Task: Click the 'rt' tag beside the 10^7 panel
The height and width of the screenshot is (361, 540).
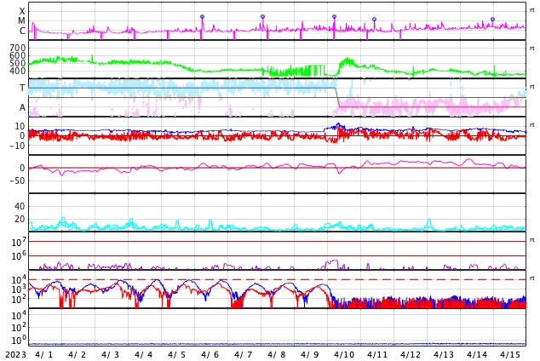Action: pos(531,240)
